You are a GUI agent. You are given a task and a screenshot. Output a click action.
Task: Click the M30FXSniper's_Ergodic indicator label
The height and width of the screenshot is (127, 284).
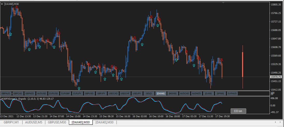(x=14, y=99)
